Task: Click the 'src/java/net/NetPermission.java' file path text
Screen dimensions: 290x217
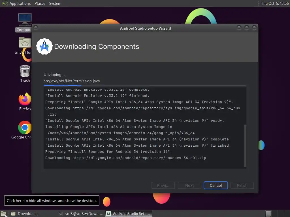Action: coord(72,81)
